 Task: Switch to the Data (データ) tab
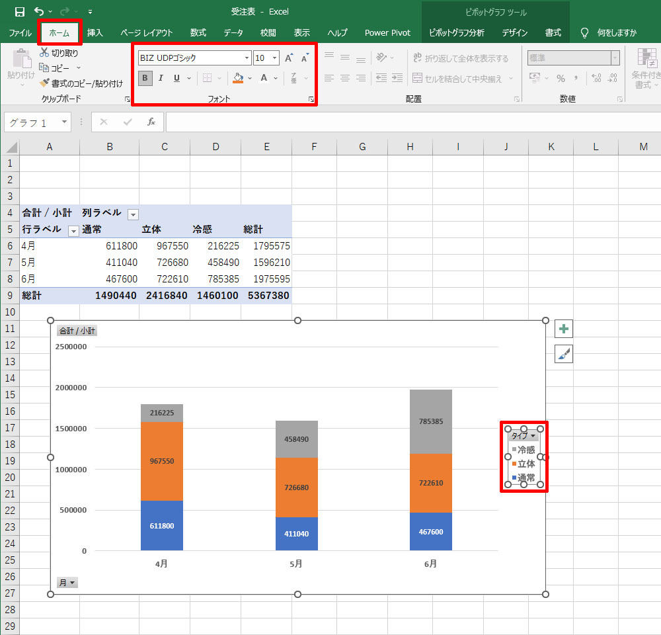tap(233, 32)
